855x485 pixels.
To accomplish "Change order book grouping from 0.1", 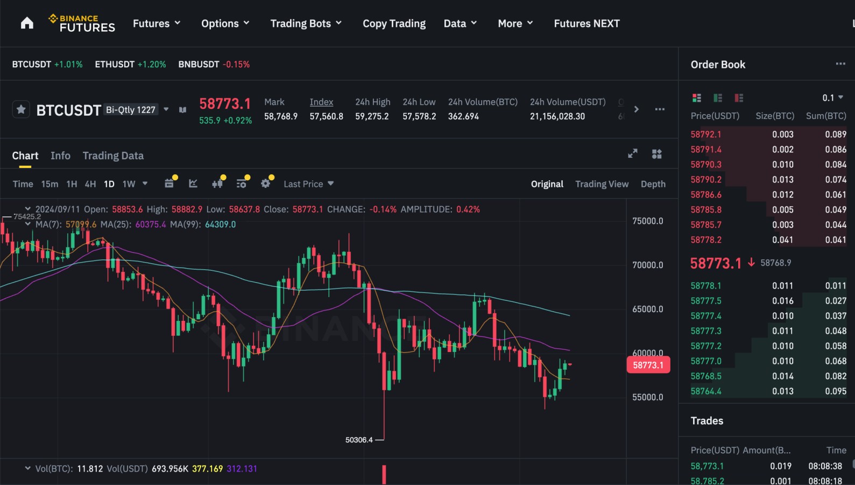I will pos(832,97).
